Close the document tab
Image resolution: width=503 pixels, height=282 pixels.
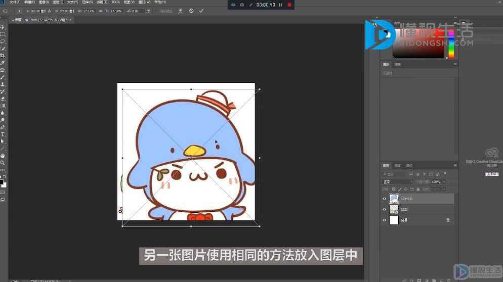click(x=70, y=20)
